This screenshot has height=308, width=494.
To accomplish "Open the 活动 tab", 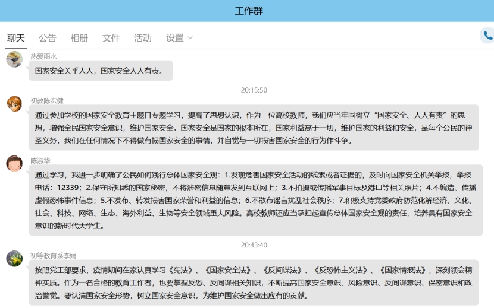I will 143,38.
